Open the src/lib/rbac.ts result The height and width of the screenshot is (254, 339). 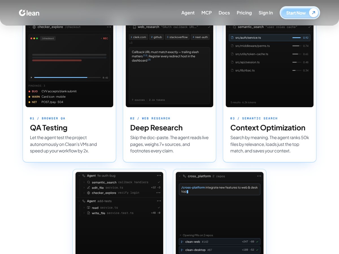pyautogui.click(x=270, y=70)
